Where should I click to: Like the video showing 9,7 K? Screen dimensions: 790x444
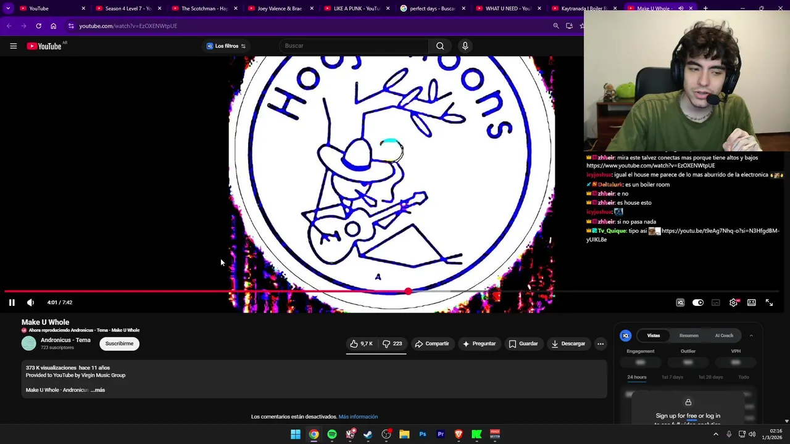[361, 343]
